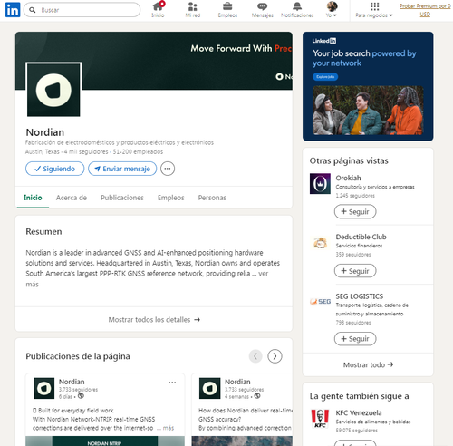Click first post's Nordian logo
This screenshot has height=446, width=453.
44,388
